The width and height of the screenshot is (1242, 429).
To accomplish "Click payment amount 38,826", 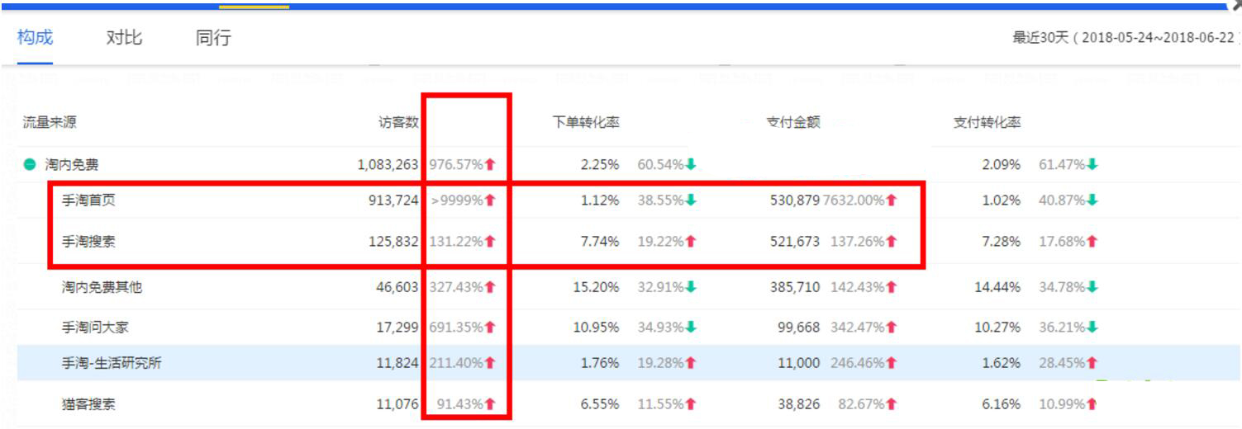I will pos(798,404).
